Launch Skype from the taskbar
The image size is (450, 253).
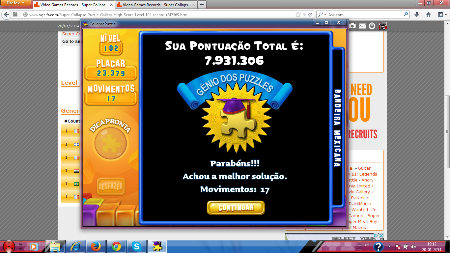tap(136, 246)
